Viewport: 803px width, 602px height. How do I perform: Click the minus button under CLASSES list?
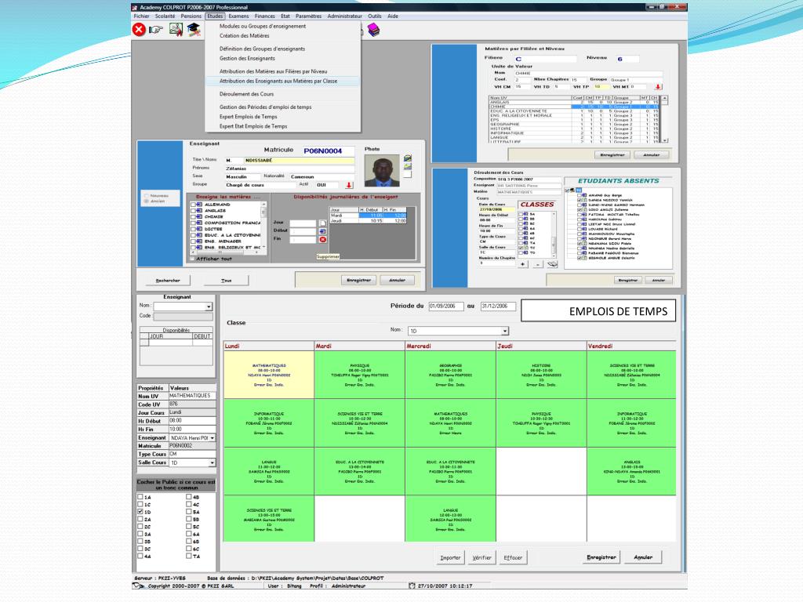(x=537, y=264)
